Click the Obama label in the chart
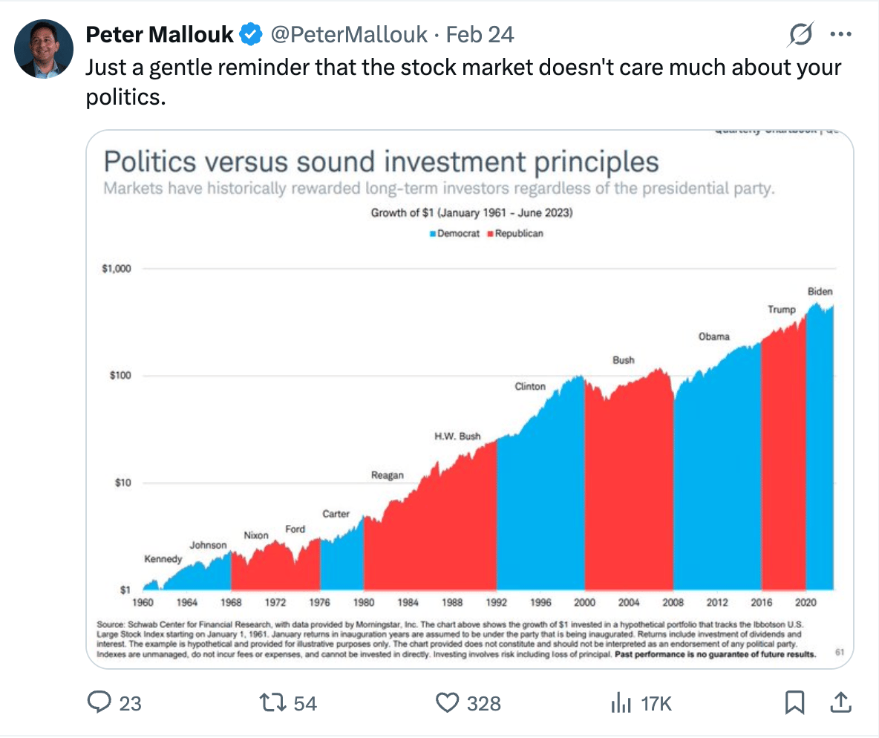Viewport: 879px width, 738px height. pyautogui.click(x=713, y=336)
